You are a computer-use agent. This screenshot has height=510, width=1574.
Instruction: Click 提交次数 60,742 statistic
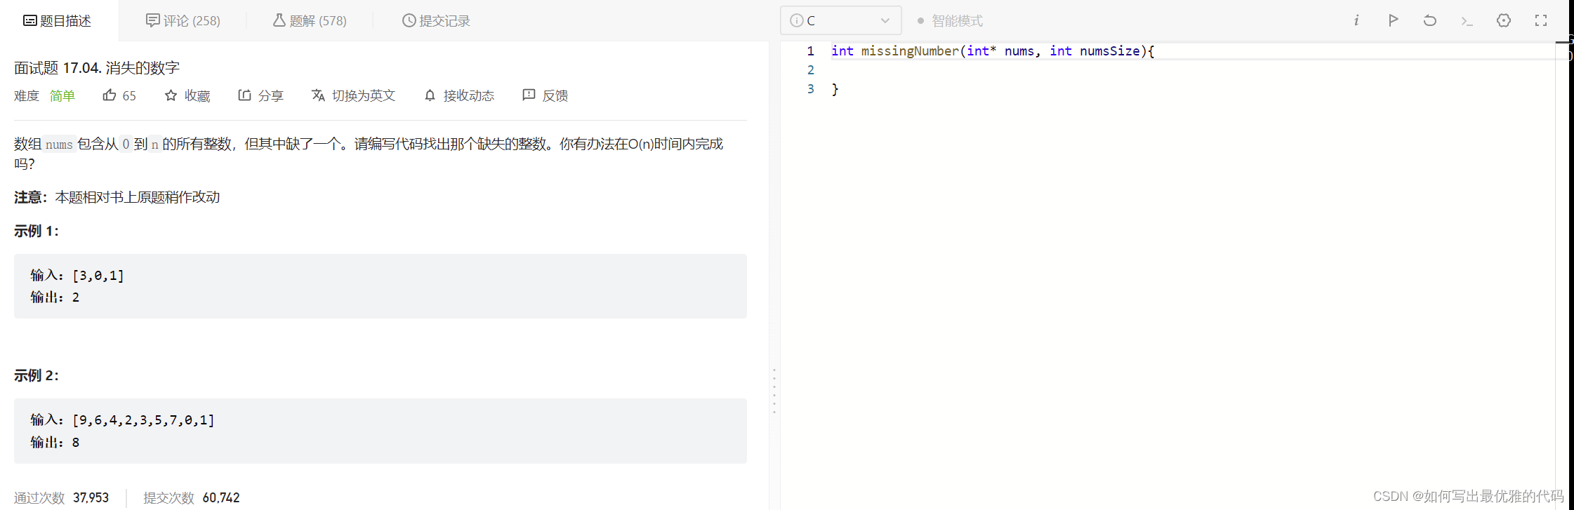click(192, 497)
